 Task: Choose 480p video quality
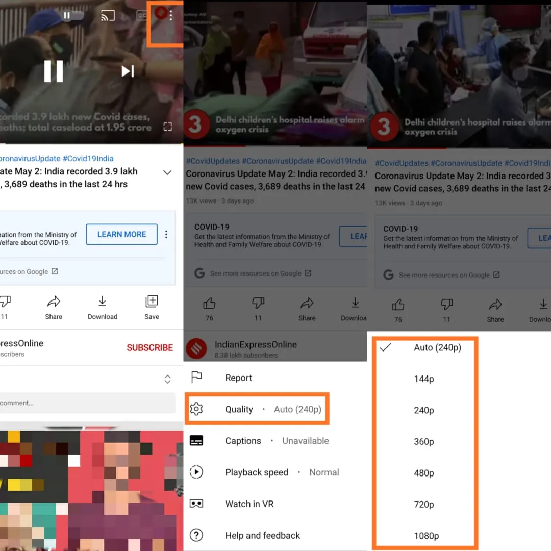tap(424, 473)
